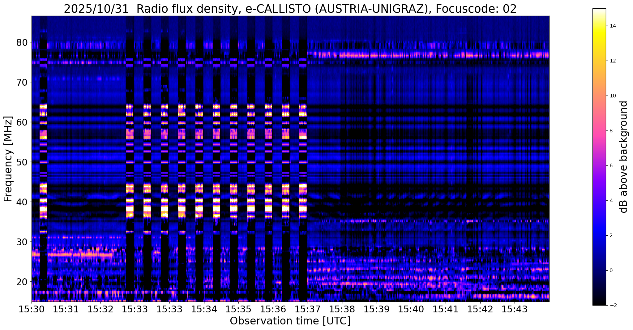Click the 15:39 time tick label

377,309
